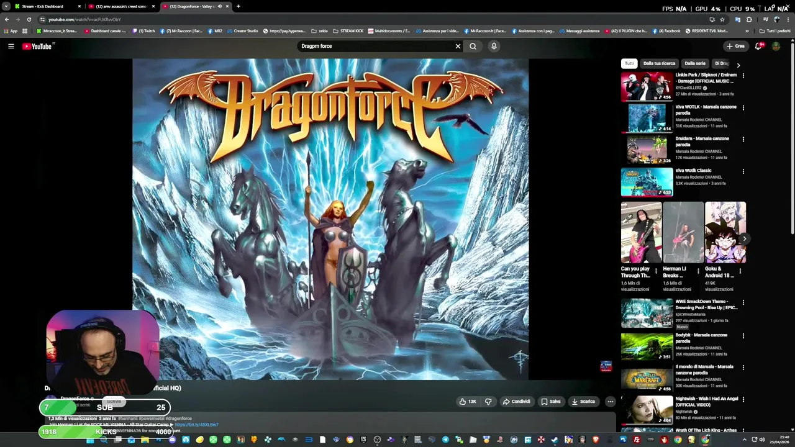This screenshot has width=795, height=447.
Task: Open Nightwish Wish I Had An Angel thumbnail
Action: pyautogui.click(x=647, y=410)
